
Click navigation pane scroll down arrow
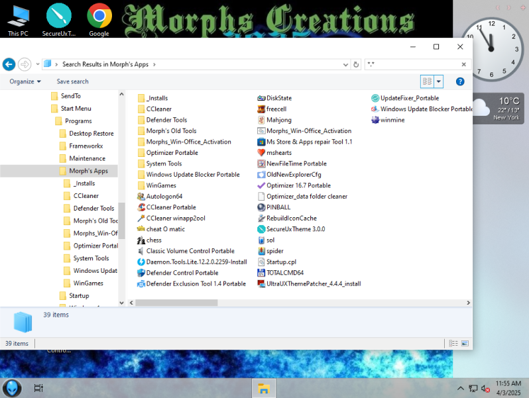[x=121, y=303]
